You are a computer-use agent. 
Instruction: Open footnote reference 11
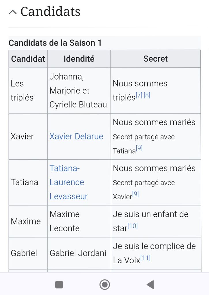coord(146,258)
